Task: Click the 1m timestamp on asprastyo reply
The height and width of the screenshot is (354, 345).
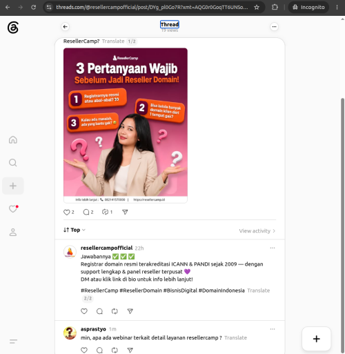Action: (112, 329)
